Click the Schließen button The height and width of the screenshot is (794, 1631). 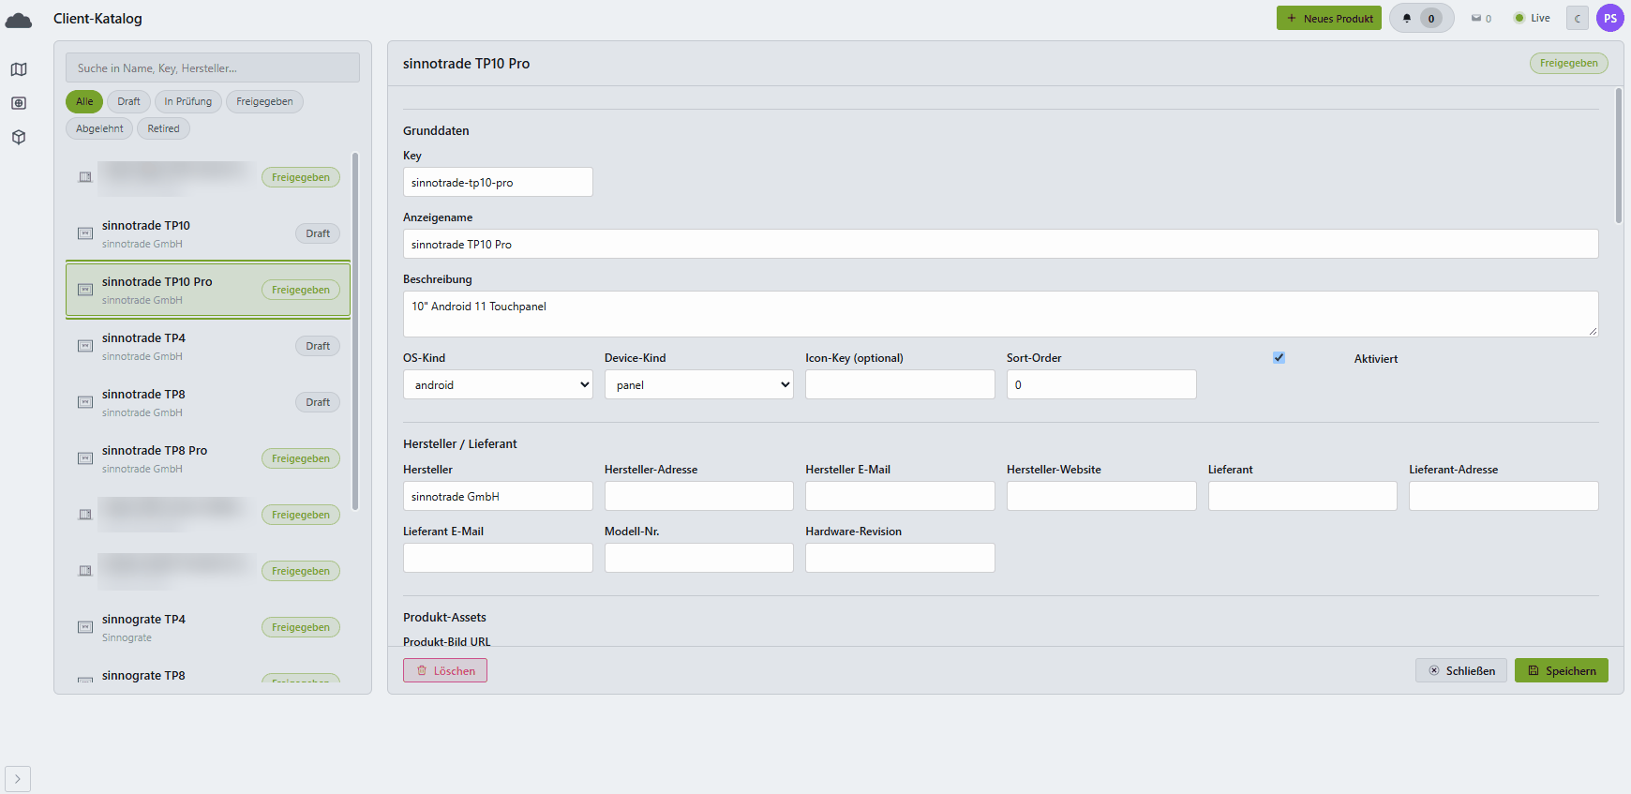pos(1461,670)
